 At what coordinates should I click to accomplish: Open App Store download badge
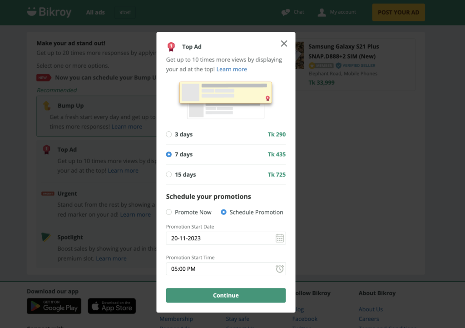tap(112, 306)
